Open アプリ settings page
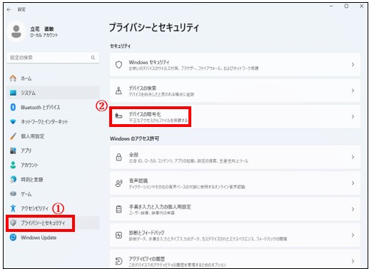Image resolution: width=369 pixels, height=269 pixels. pyautogui.click(x=53, y=151)
